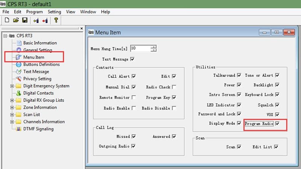This screenshot has height=169, width=301.
Task: Open the File menu
Action: pyautogui.click(x=6, y=12)
